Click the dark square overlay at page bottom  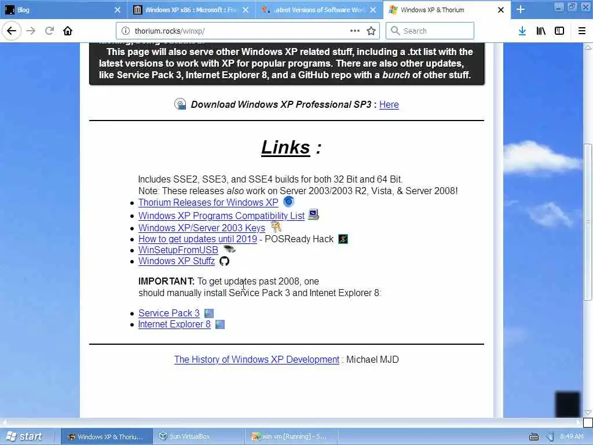point(568,404)
